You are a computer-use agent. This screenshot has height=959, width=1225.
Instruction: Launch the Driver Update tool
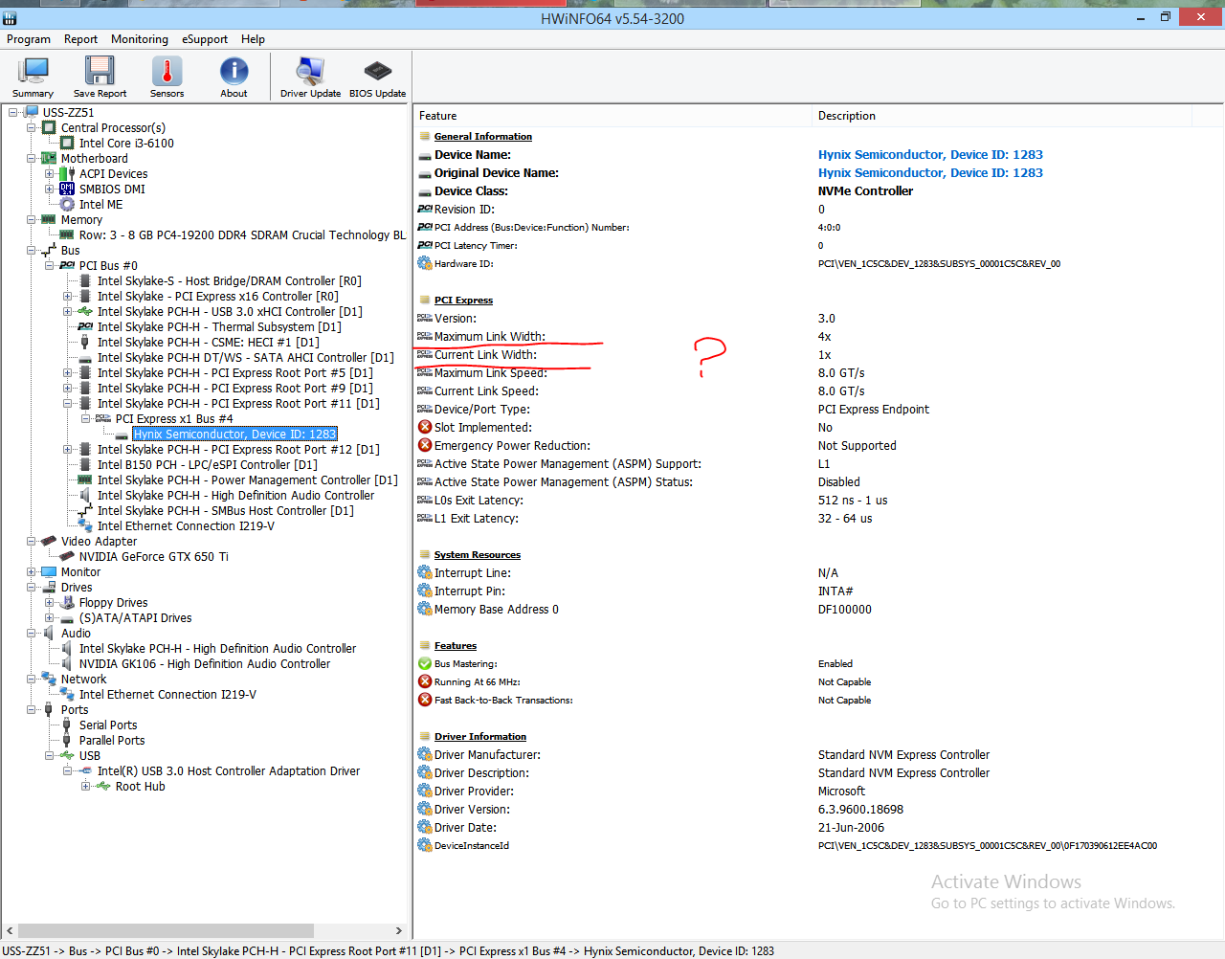[310, 77]
